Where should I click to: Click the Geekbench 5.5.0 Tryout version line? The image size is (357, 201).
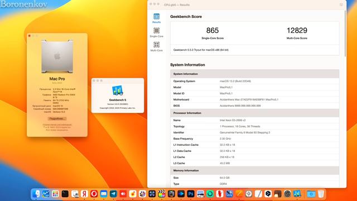coord(201,50)
